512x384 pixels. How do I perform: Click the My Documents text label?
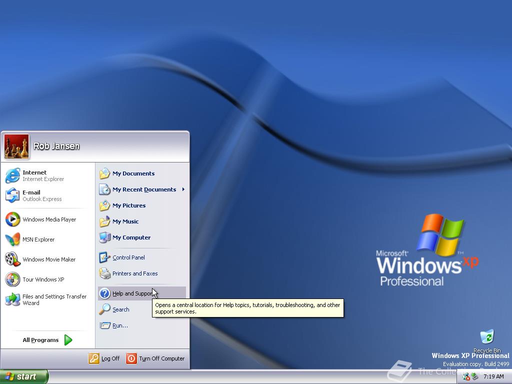(x=133, y=173)
